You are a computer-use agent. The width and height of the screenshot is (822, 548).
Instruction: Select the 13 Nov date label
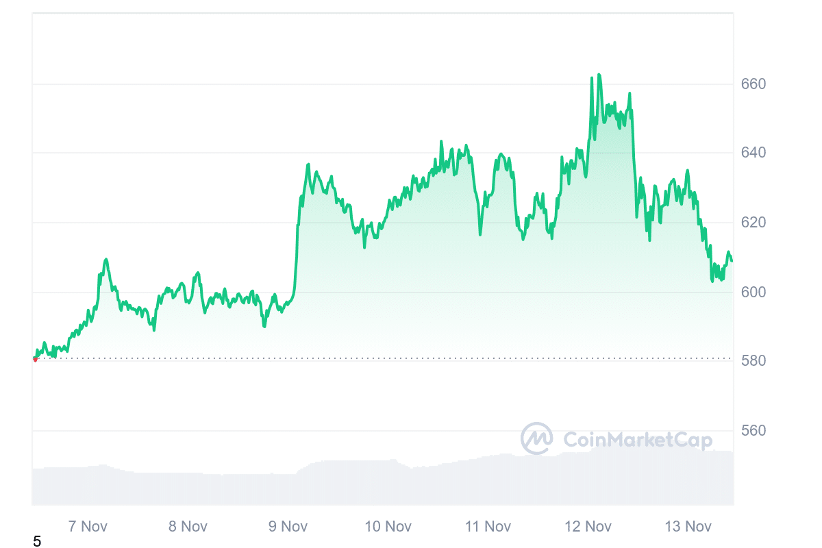[688, 526]
